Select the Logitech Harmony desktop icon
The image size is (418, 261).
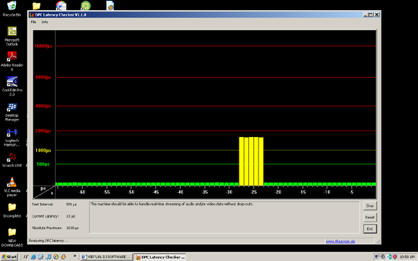point(12,137)
